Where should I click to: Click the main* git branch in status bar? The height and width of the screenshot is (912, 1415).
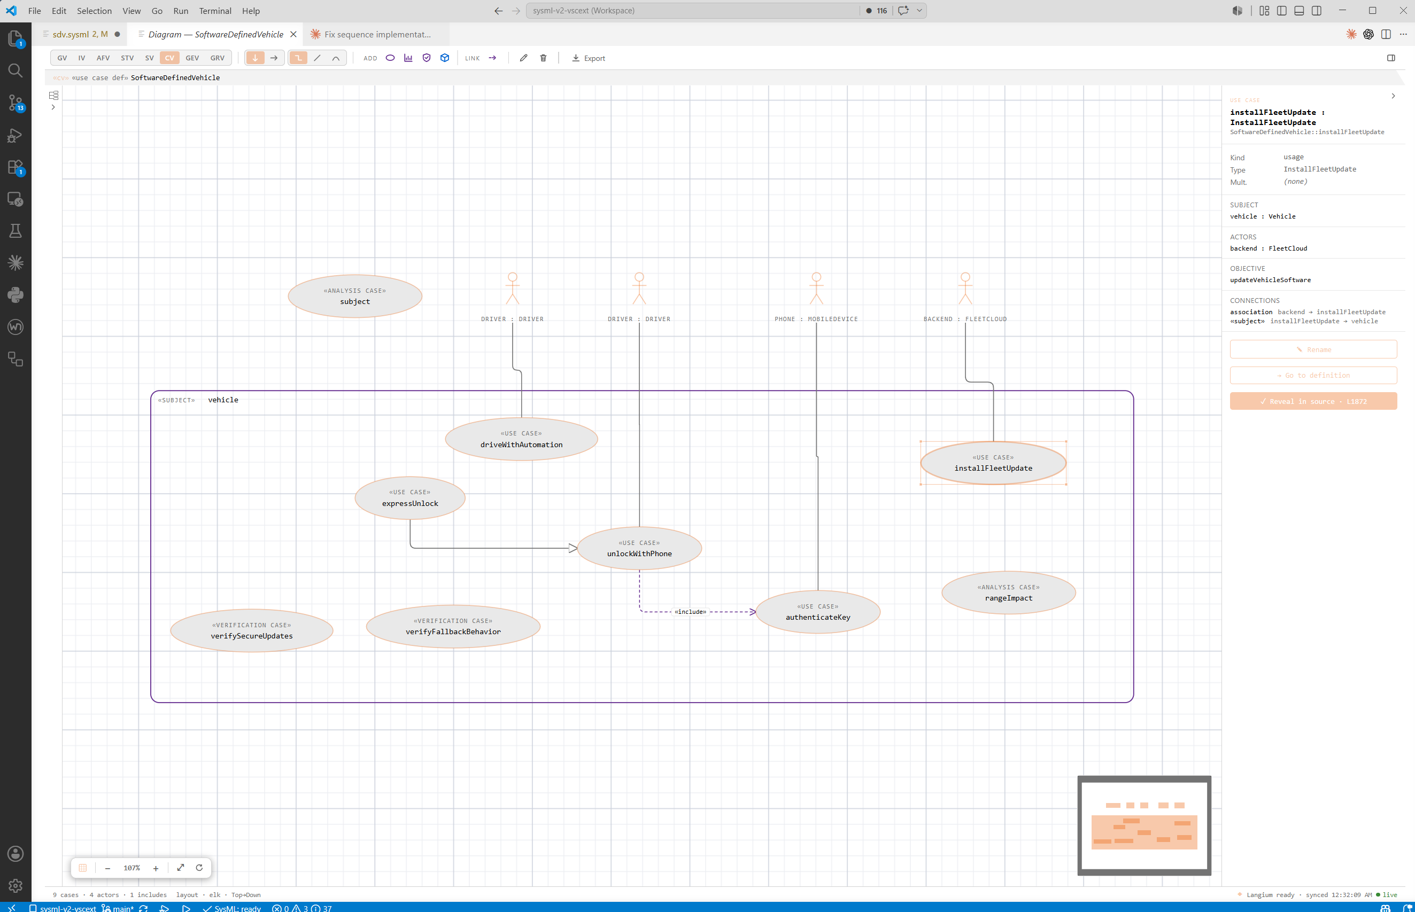pyautogui.click(x=117, y=908)
